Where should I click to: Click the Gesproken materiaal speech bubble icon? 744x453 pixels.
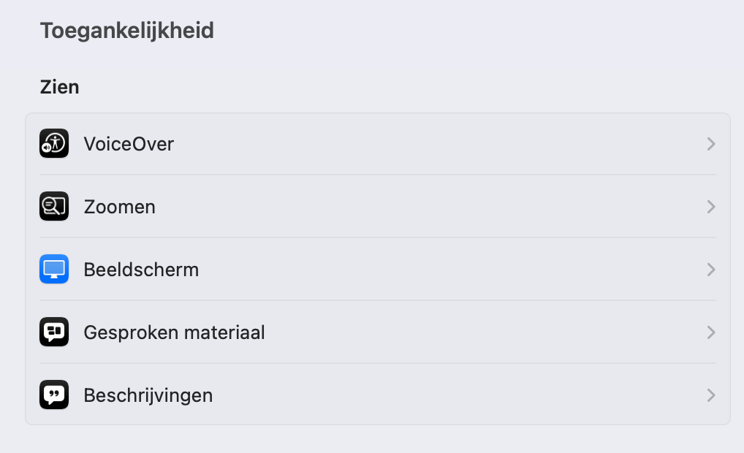pyautogui.click(x=54, y=332)
